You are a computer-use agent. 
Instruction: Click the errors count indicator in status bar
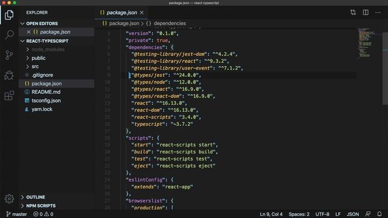[x=38, y=214]
